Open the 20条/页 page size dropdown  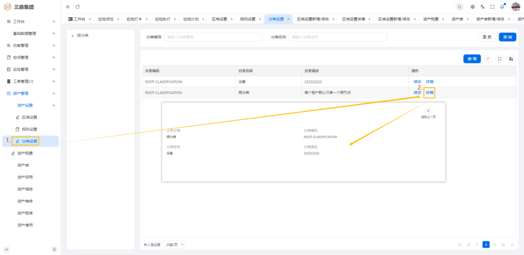point(175,244)
